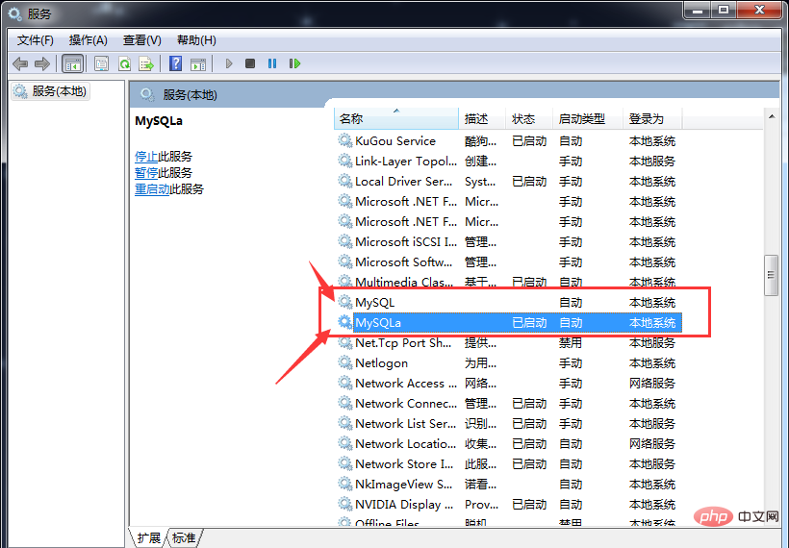Open the Help question-mark toolbar icon
The width and height of the screenshot is (789, 548).
(175, 63)
